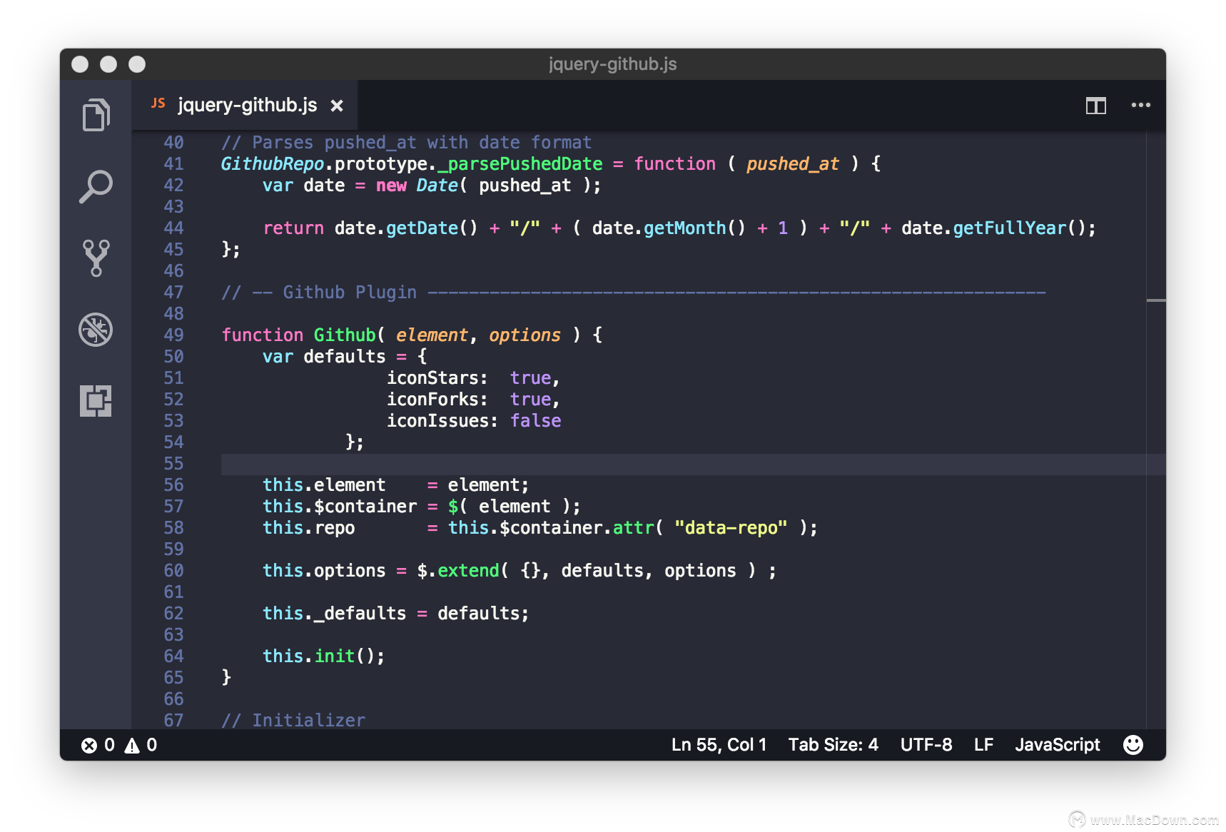Click 'return' keyword on line 44
The width and height of the screenshot is (1226, 832).
coord(293,228)
